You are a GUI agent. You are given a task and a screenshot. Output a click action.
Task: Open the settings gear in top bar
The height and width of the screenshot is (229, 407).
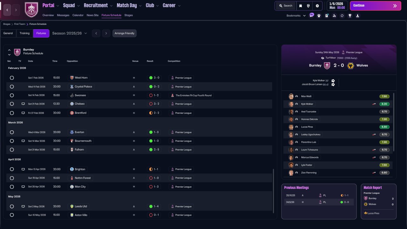pyautogui.click(x=317, y=6)
